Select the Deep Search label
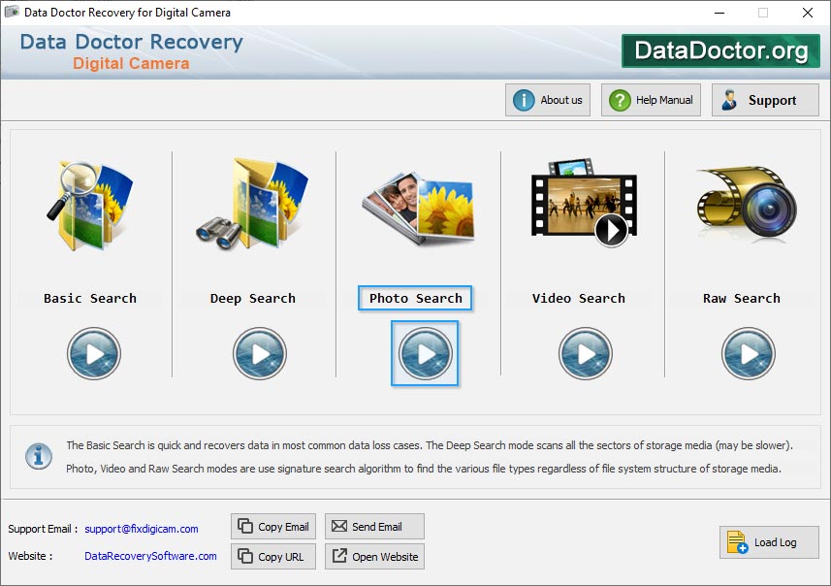Image resolution: width=831 pixels, height=586 pixels. [253, 298]
